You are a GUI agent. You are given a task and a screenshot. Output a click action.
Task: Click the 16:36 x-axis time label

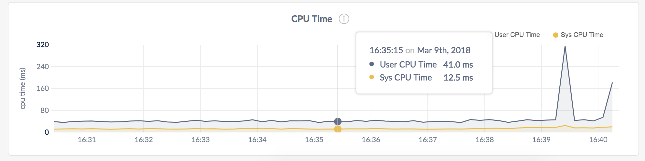pos(371,140)
